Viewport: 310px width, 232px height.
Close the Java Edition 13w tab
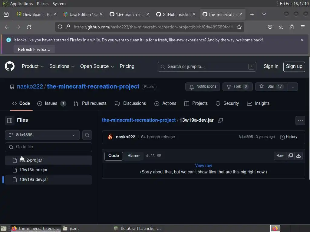[x=101, y=14]
